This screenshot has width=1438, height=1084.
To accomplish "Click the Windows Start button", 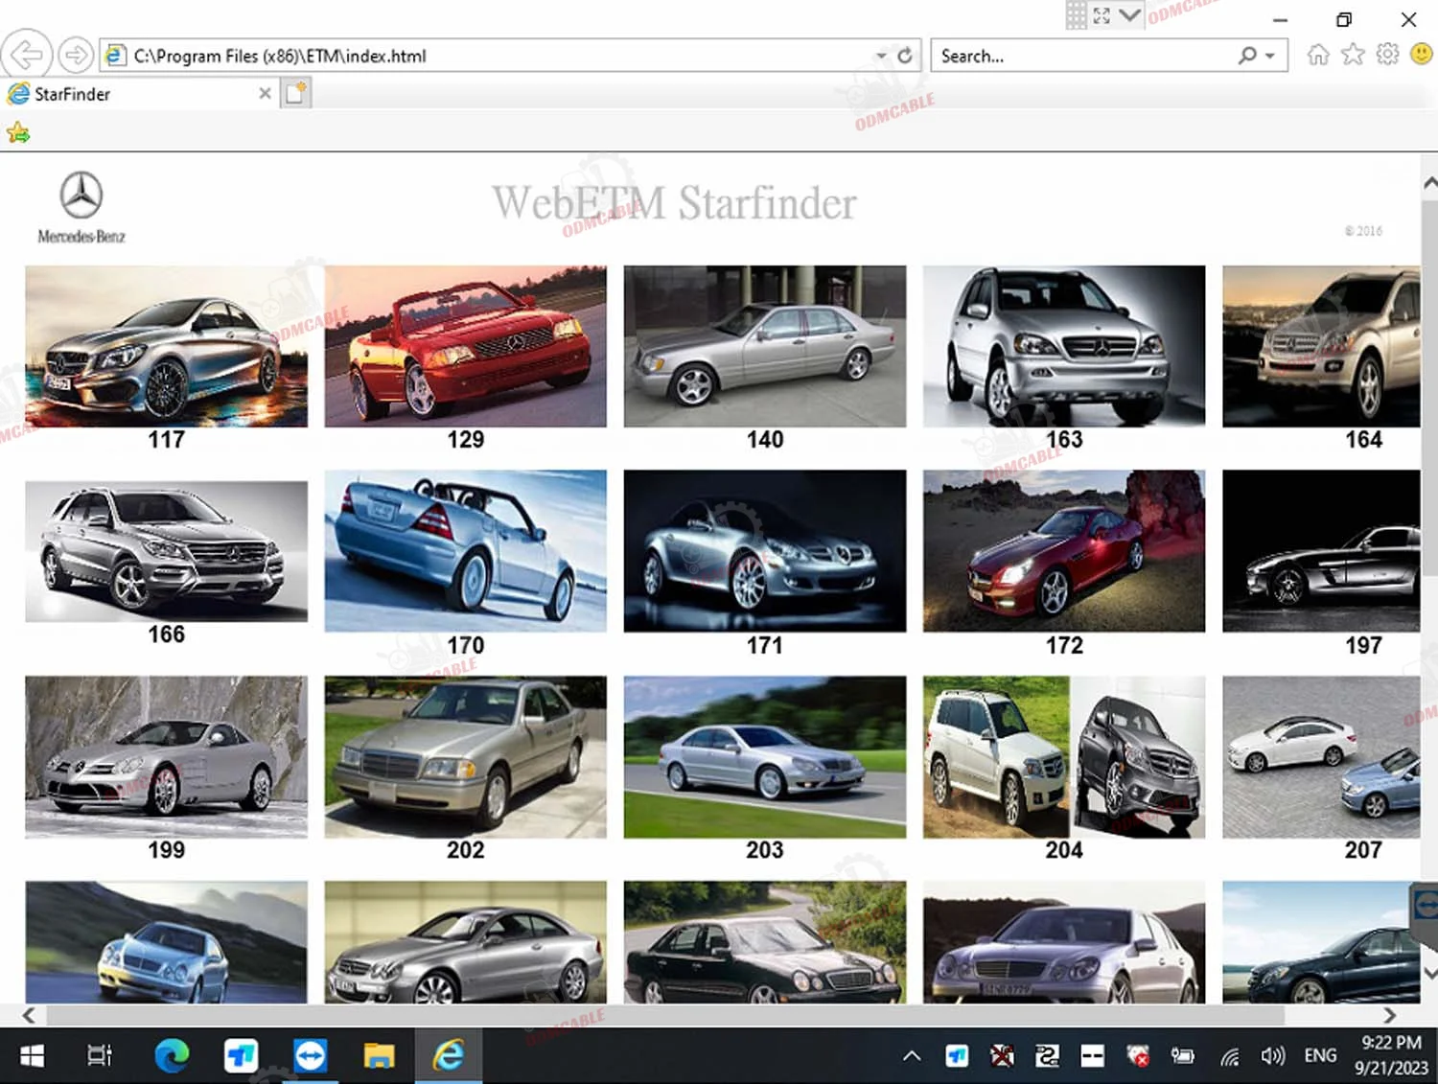I will point(31,1055).
